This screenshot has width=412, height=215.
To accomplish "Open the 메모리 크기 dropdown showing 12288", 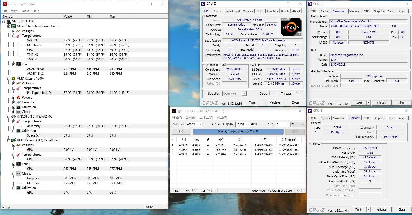I will [248, 124].
